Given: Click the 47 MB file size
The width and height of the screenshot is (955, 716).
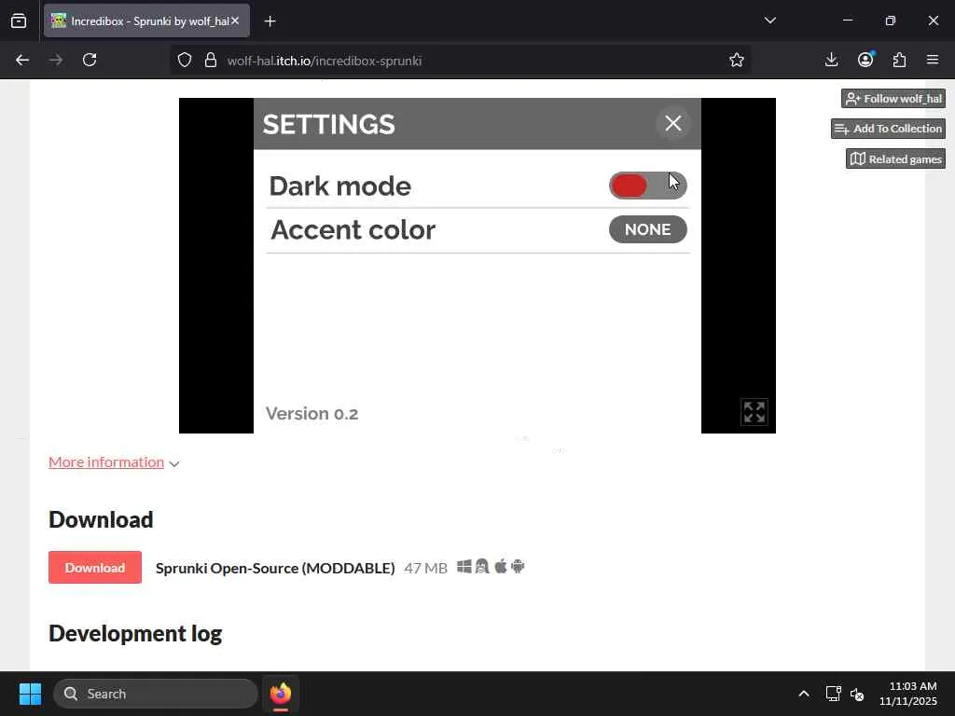Looking at the screenshot, I should click(425, 568).
